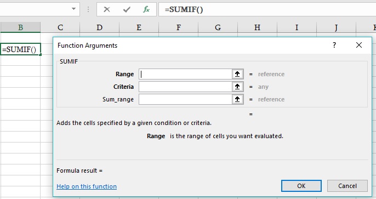Viewport: 376px width, 199px height.
Task: Click the Enter formula checkmark icon
Action: (x=127, y=9)
